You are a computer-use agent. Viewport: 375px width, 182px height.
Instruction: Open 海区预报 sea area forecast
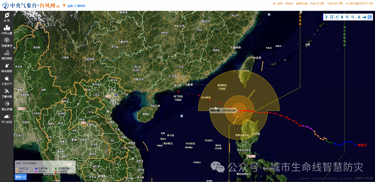pyautogui.click(x=7, y=55)
